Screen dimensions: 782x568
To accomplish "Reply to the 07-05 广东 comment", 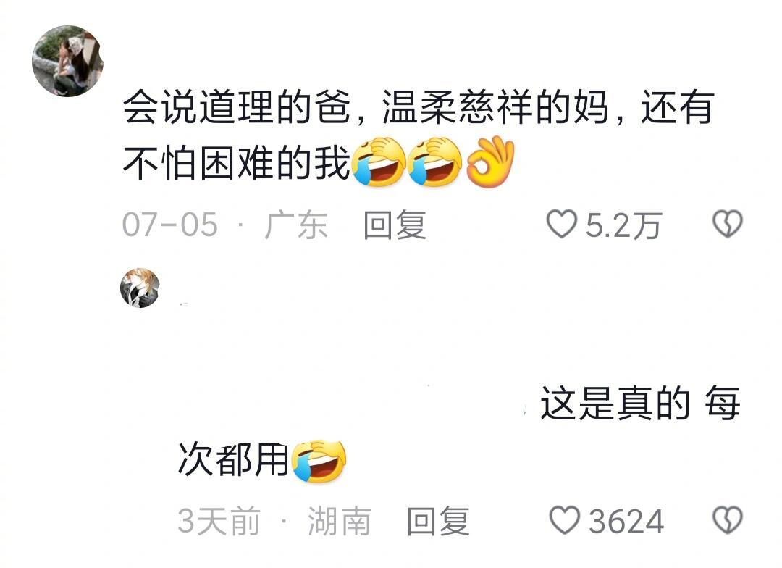I will [x=395, y=225].
